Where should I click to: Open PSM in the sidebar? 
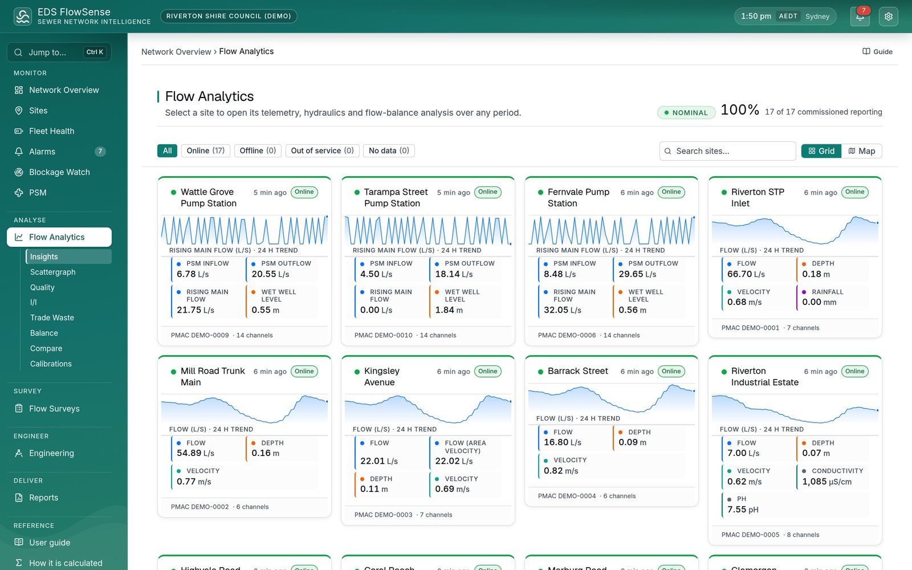pos(59,193)
